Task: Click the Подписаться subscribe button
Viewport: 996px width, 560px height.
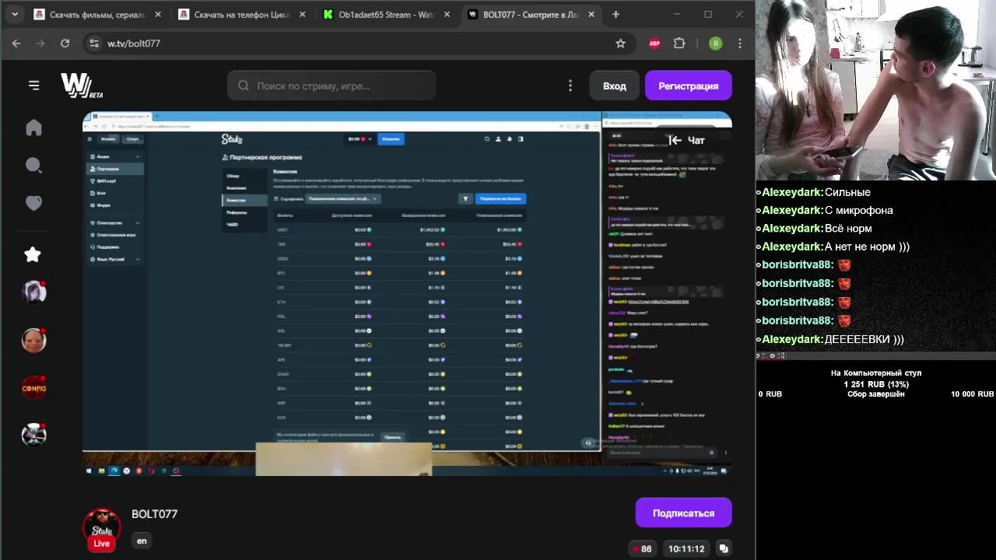Action: [x=683, y=513]
